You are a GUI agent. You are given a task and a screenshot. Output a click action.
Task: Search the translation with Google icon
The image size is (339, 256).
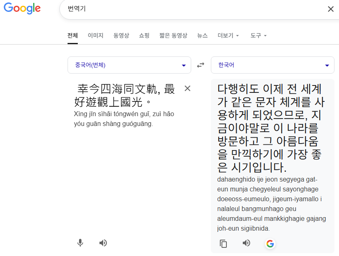pos(270,244)
